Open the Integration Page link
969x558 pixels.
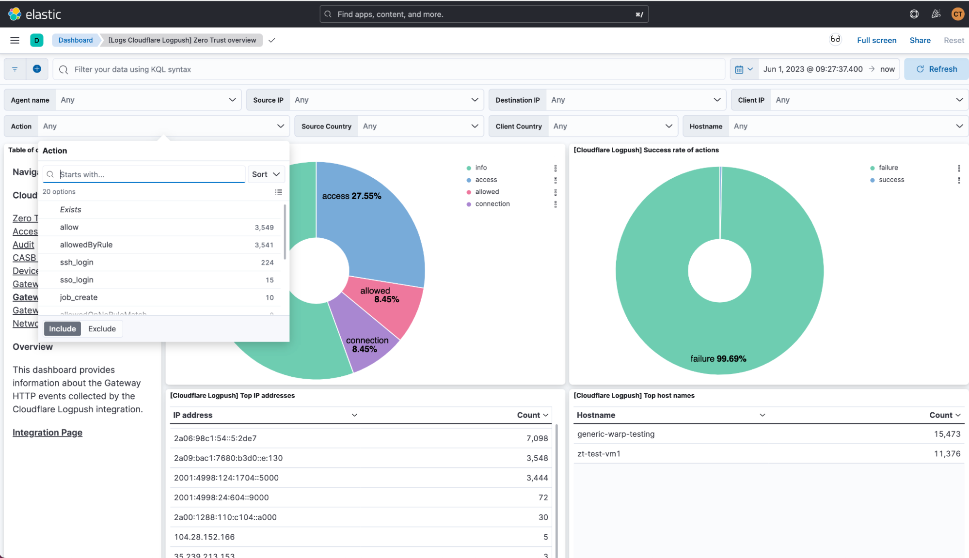48,433
